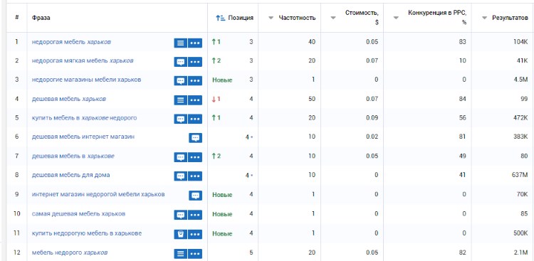Sort by Результатов column header

point(505,18)
